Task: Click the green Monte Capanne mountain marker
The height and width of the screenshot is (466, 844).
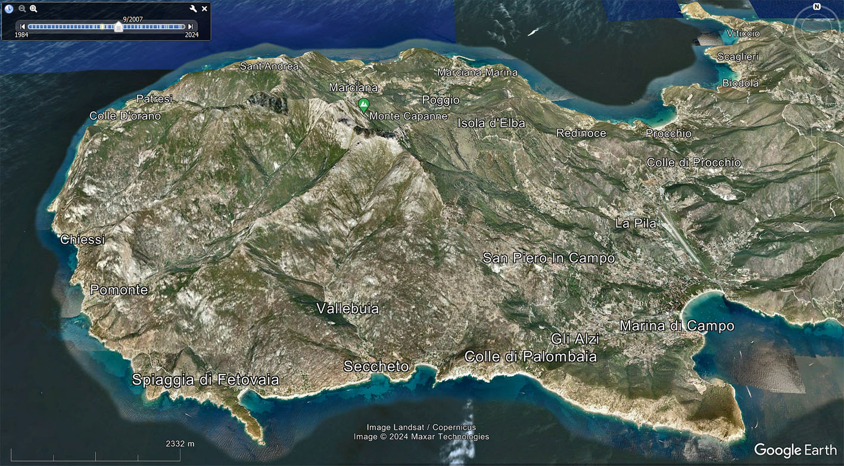Action: pos(363,105)
